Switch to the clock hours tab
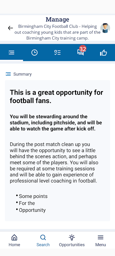The width and height of the screenshot is (115, 256). (35, 52)
